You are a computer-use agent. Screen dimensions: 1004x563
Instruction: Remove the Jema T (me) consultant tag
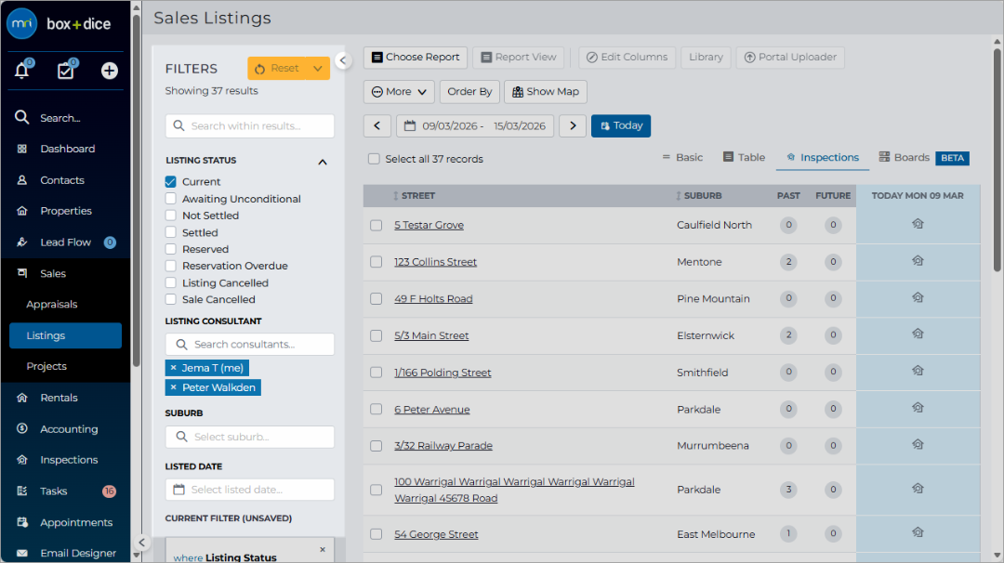174,368
